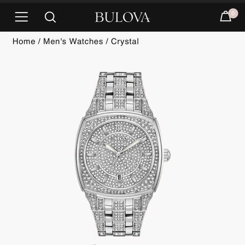245x245 pixels.
Task: Tap the crystal watch product image
Action: [123, 154]
